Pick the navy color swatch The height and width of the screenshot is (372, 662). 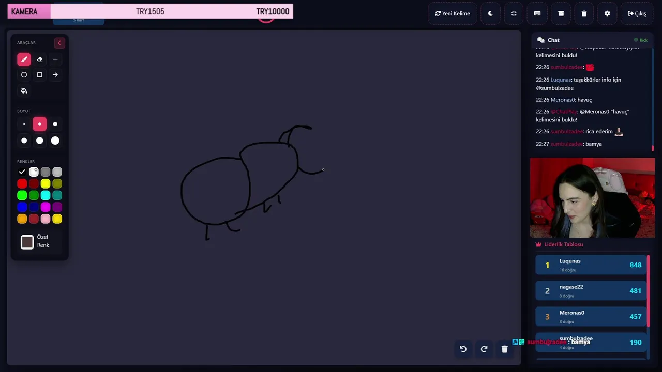click(x=34, y=207)
